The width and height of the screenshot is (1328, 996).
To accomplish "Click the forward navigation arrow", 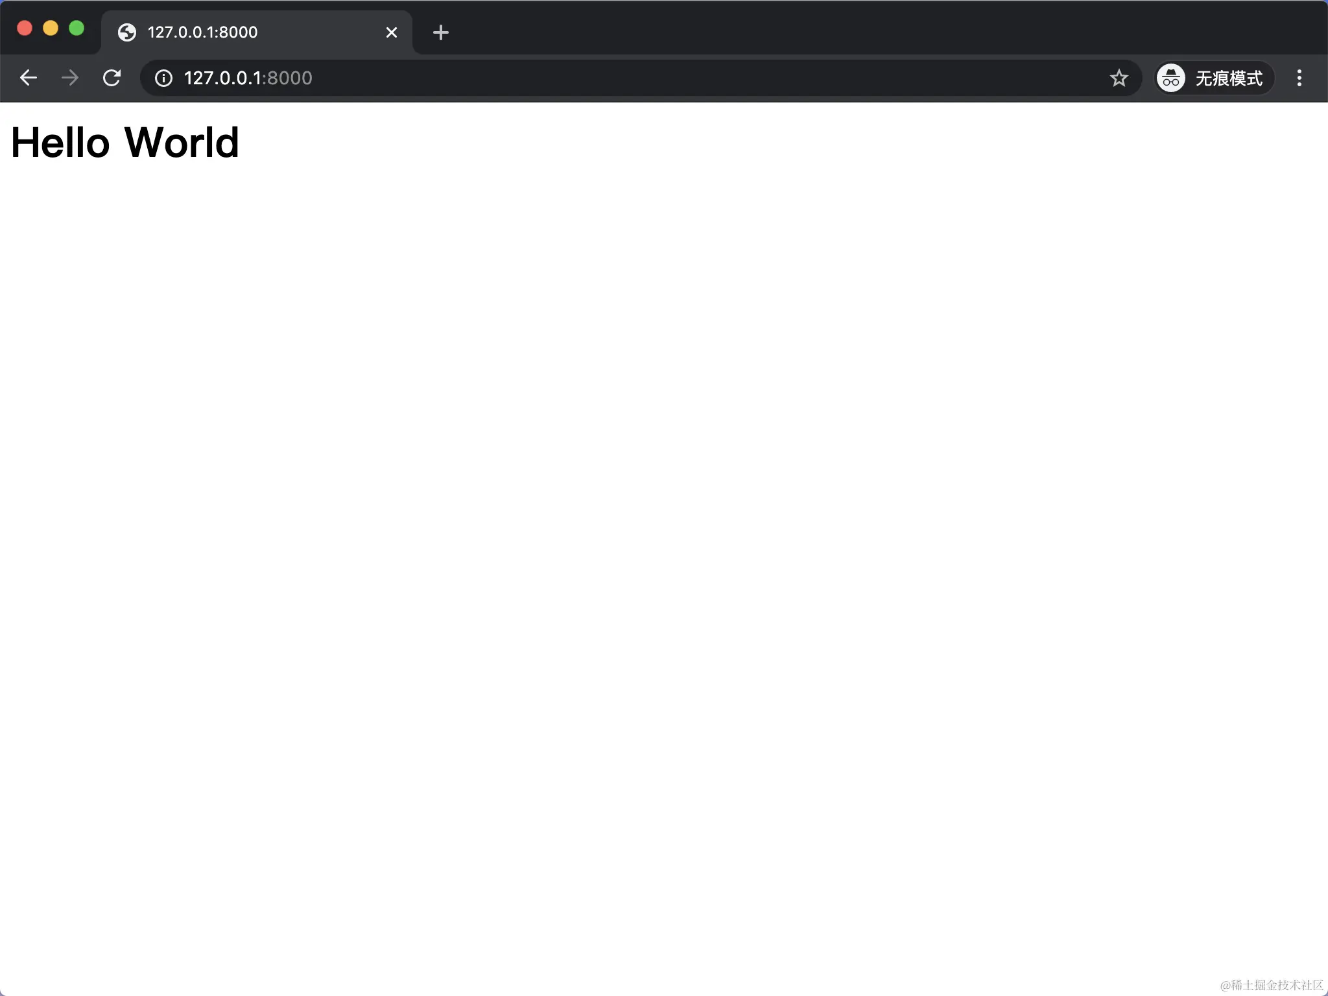I will coord(69,77).
